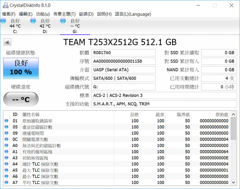Select the 開關電源次數 attribute row
Screen dimensions: 240x189
117,139
